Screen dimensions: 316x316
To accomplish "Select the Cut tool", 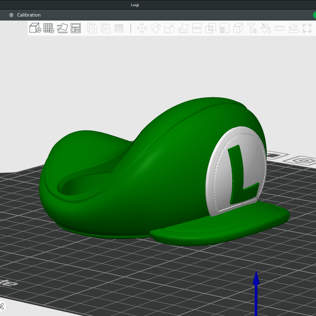I will (x=197, y=29).
